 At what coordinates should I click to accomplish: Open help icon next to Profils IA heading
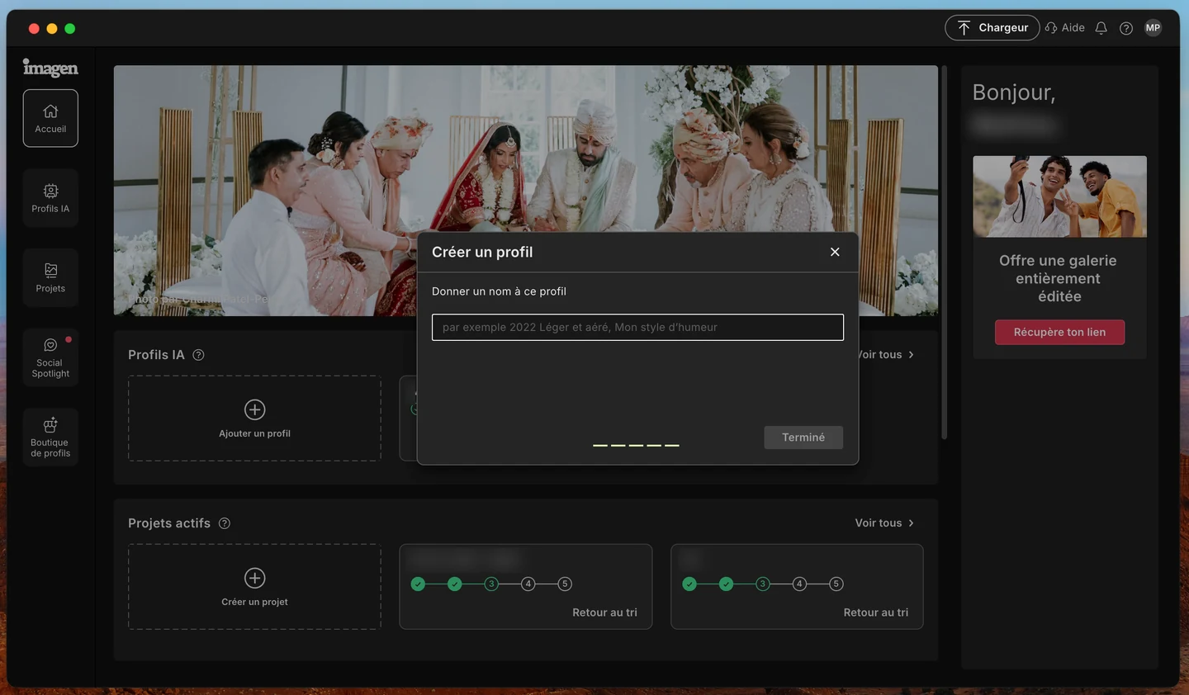198,355
